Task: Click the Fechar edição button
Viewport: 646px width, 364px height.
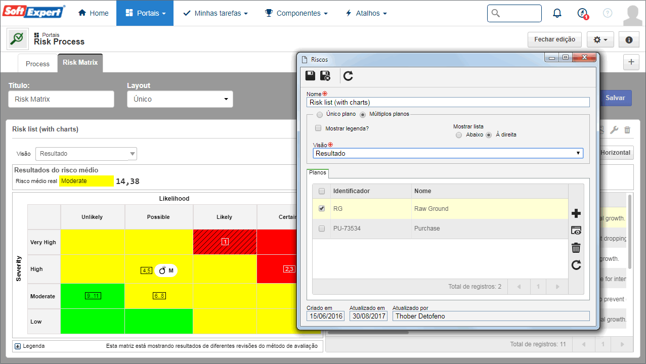Action: coord(554,39)
